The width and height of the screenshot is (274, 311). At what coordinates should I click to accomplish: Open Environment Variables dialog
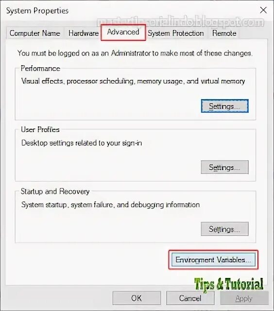pos(213,259)
